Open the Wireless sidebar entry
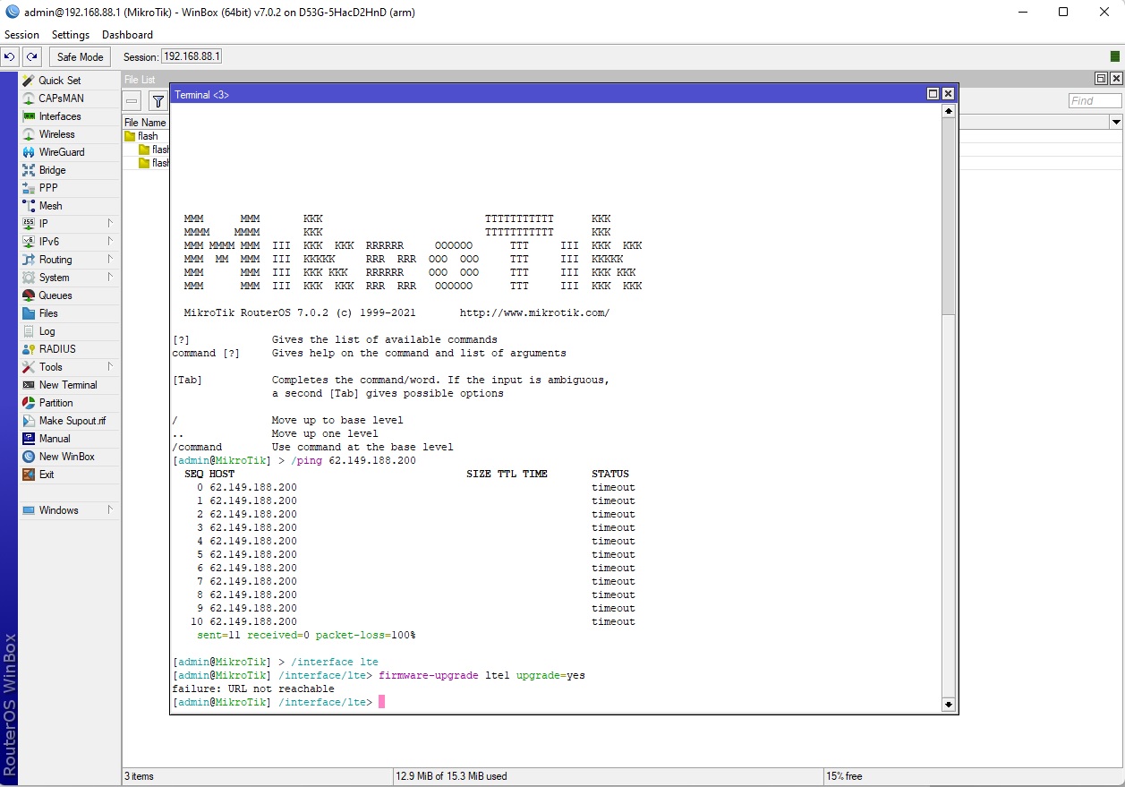The image size is (1125, 787). point(69,134)
